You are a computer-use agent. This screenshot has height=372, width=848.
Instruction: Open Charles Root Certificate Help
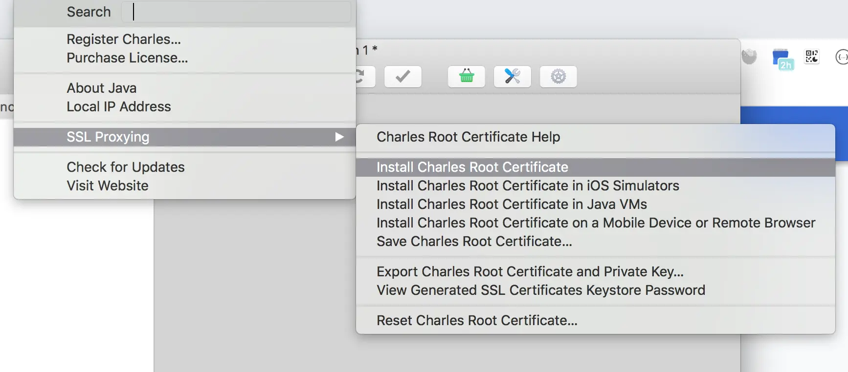click(x=596, y=137)
